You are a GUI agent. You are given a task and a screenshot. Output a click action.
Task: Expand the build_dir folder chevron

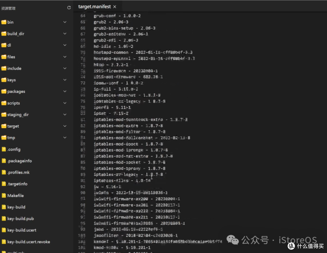(x=65, y=34)
